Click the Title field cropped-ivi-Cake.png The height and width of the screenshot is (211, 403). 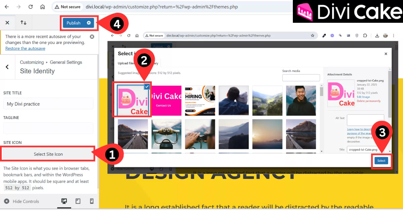pyautogui.click(x=365, y=150)
